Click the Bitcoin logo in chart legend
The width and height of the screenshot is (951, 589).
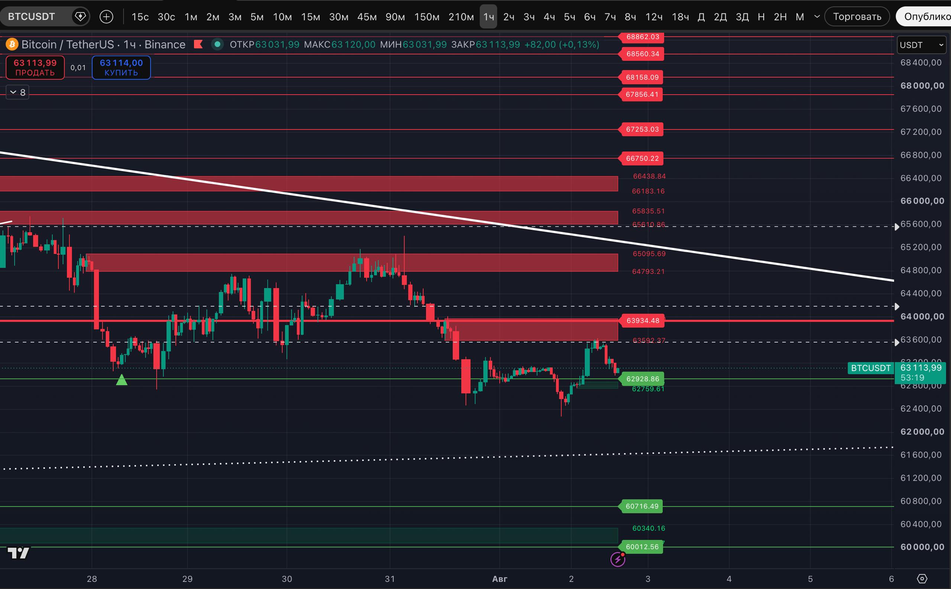coord(12,45)
